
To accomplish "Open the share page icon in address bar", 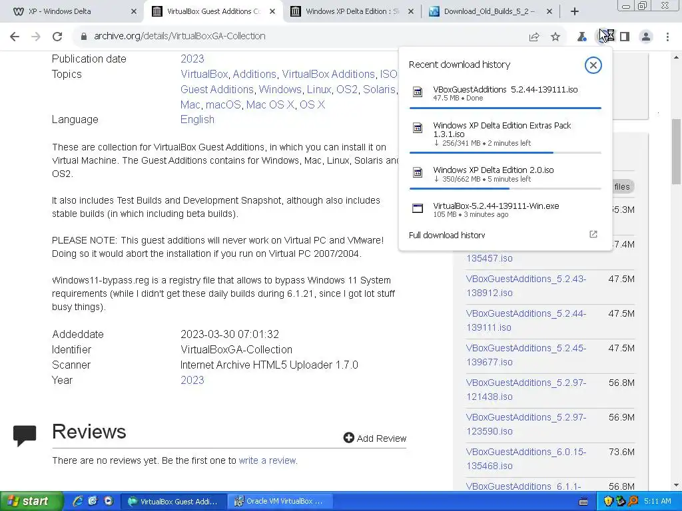I will (533, 37).
